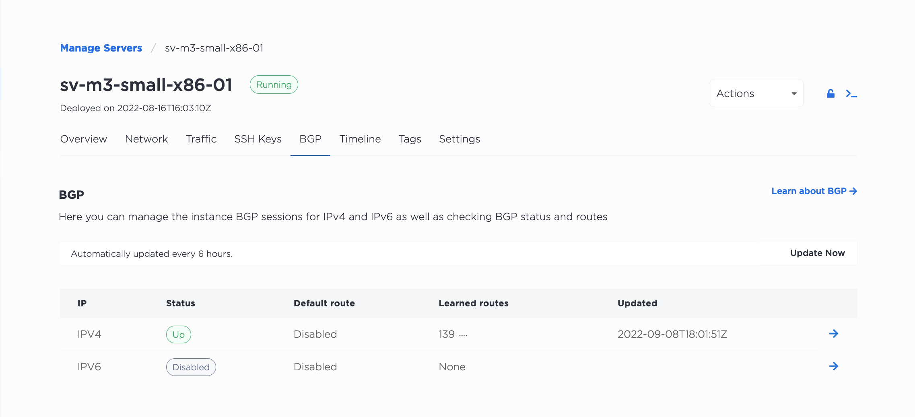Select the BGP tab
Image resolution: width=915 pixels, height=417 pixels.
pyautogui.click(x=310, y=139)
